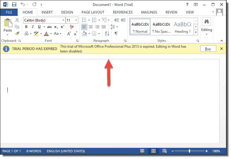Apply the Normal style
This screenshot has width=231, height=159.
pyautogui.click(x=140, y=27)
